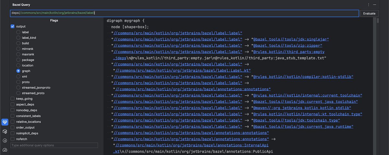Toggle the relative_locations checkbox
This screenshot has height=155, width=389.
[x=13, y=122]
